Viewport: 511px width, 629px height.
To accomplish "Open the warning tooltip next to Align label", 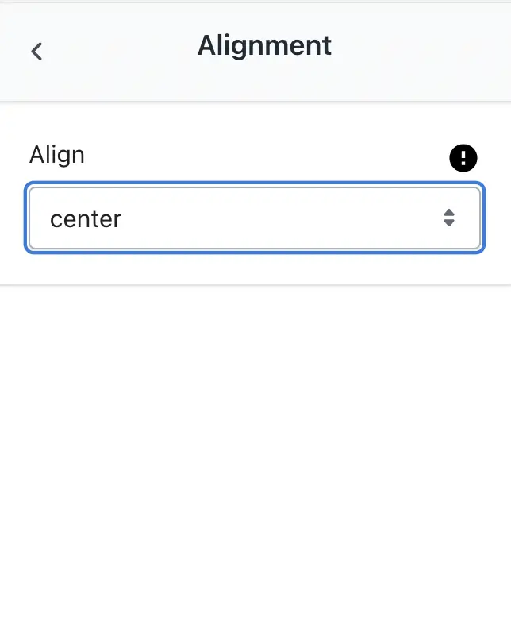I will pos(463,158).
